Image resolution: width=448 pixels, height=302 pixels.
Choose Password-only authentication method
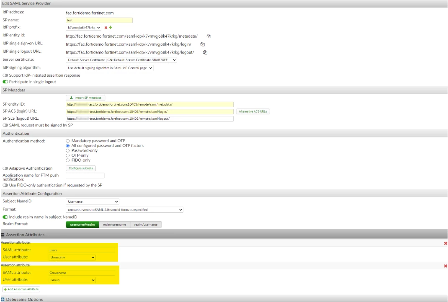(68, 150)
